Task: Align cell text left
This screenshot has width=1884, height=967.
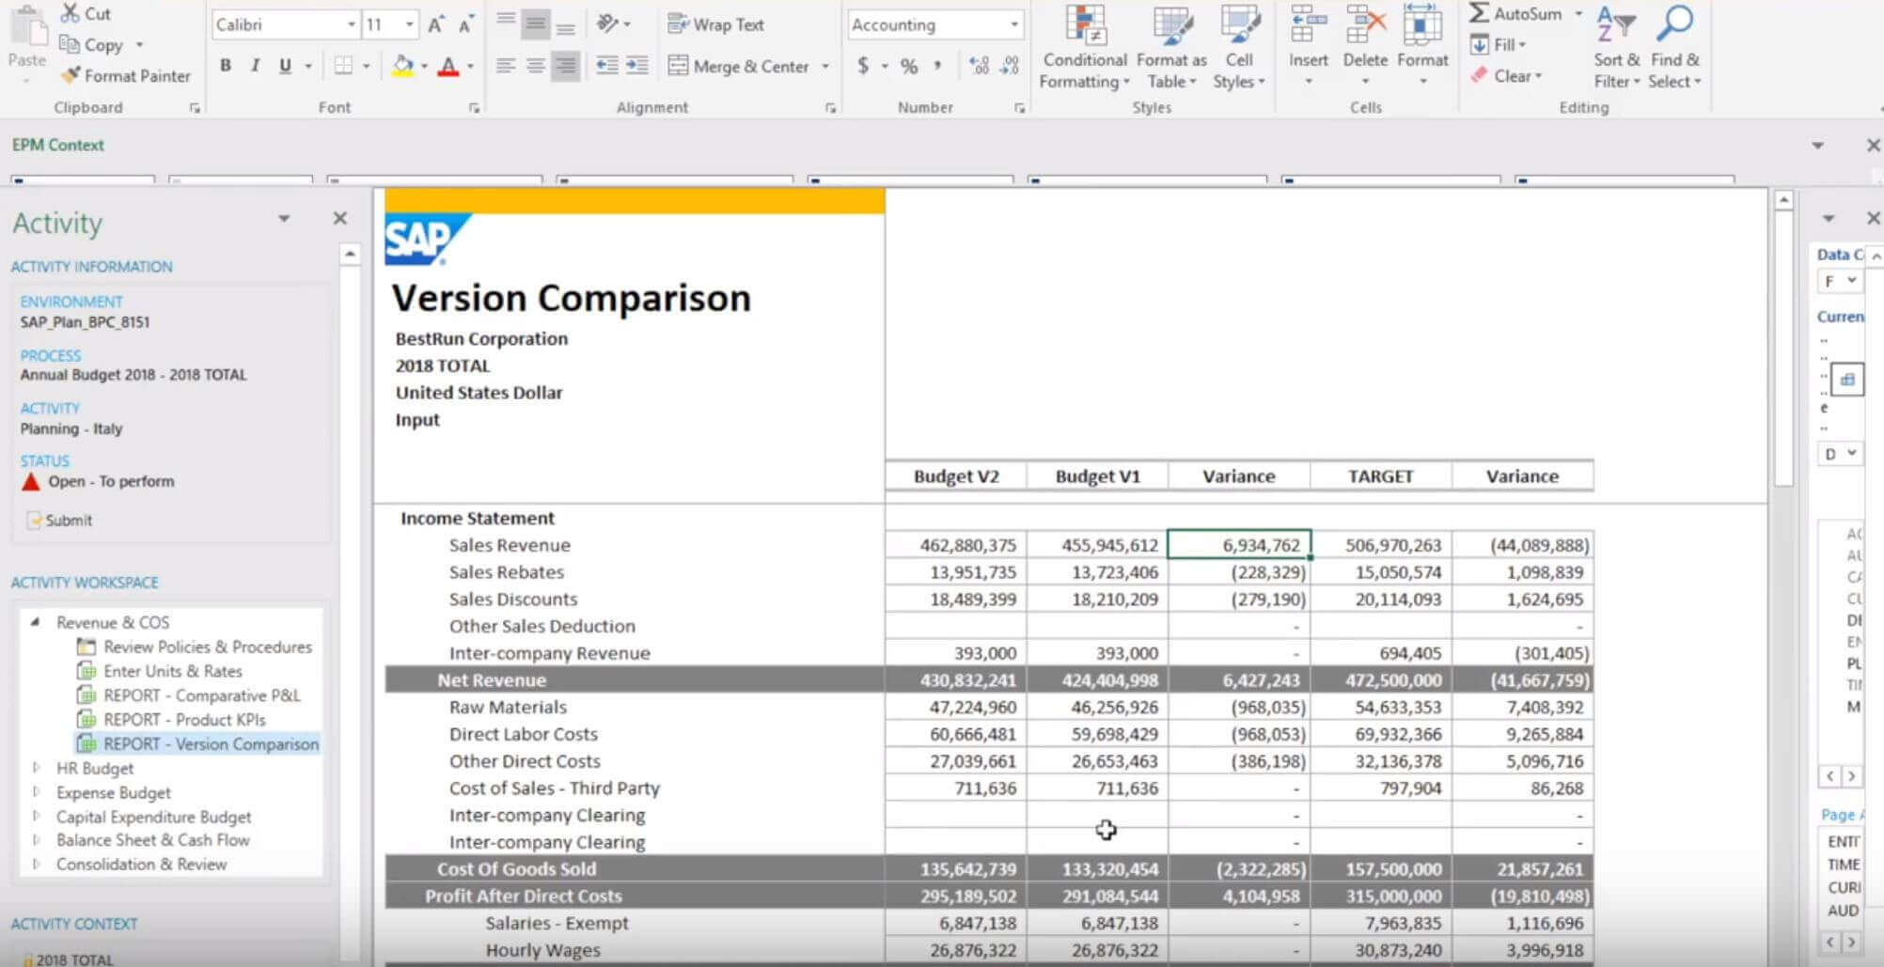Action: pos(506,66)
